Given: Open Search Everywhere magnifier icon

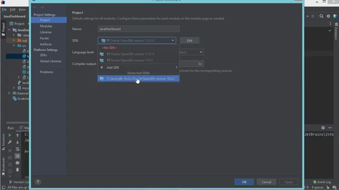Looking at the screenshot, I should (322, 16).
